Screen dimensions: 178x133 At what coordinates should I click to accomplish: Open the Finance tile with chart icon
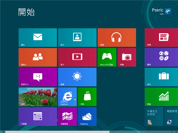[161, 97]
